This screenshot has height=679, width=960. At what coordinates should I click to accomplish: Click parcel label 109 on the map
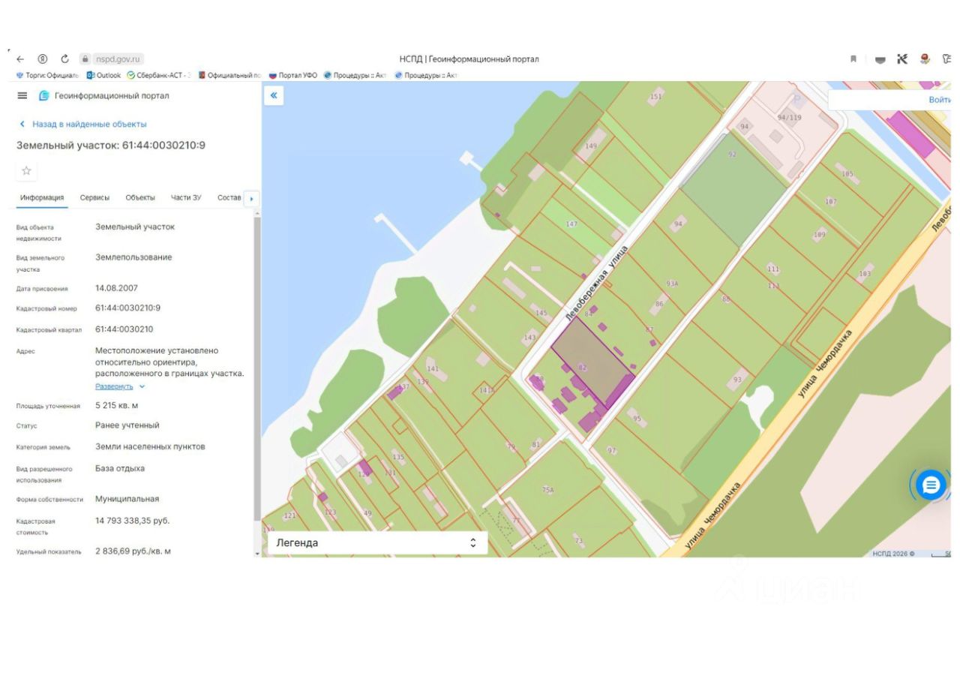tap(820, 236)
